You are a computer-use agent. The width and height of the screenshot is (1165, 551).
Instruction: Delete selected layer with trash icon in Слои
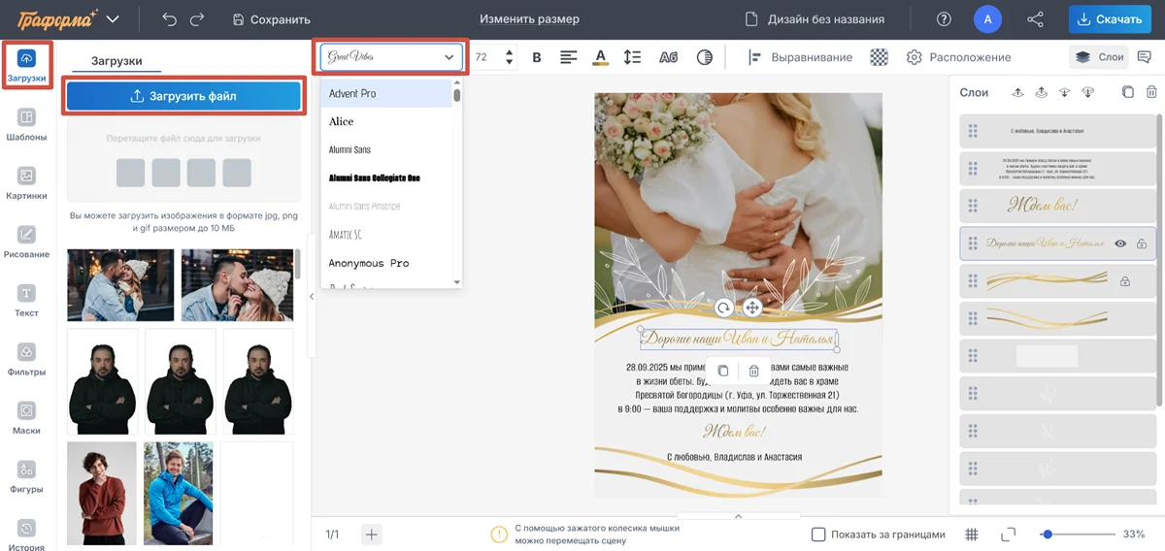1151,92
